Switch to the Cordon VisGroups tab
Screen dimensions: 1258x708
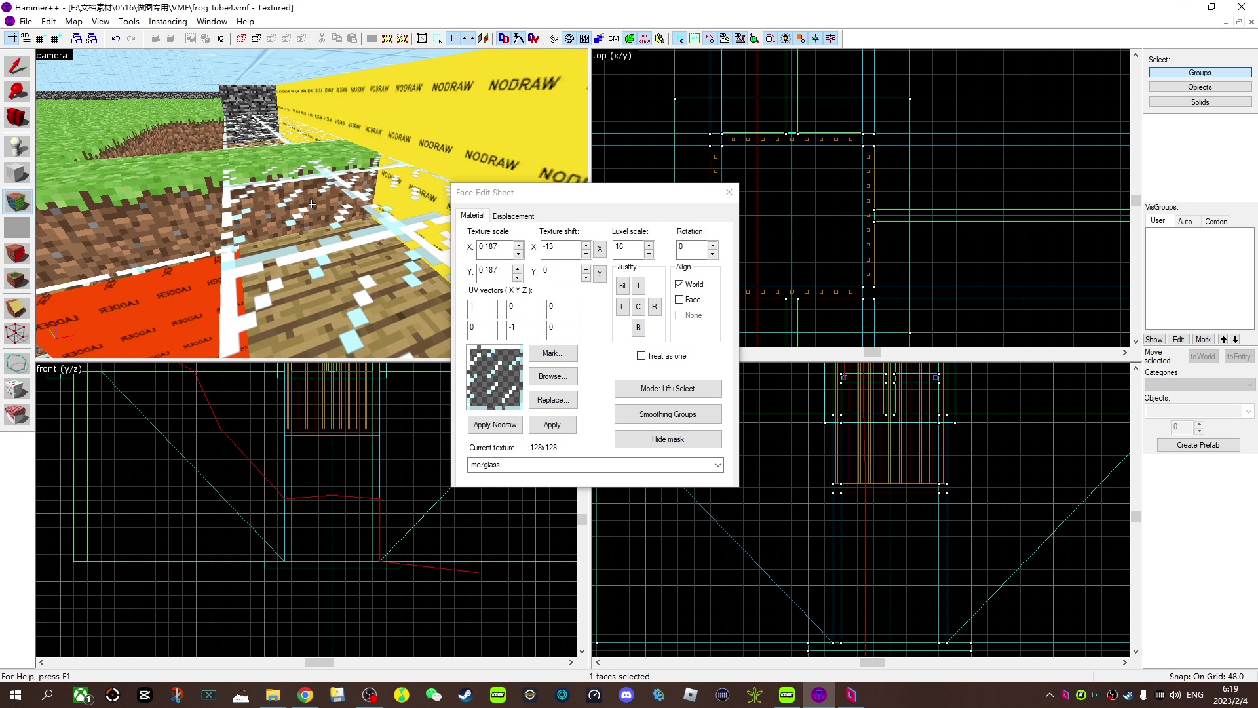(1216, 222)
